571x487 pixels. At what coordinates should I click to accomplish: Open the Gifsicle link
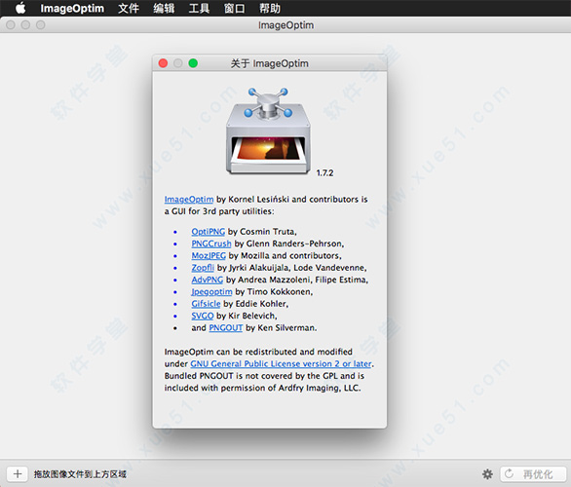tap(206, 304)
